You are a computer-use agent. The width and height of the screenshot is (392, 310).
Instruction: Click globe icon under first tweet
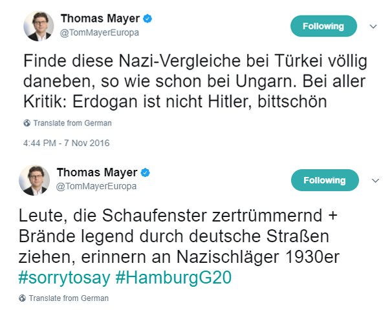point(26,123)
